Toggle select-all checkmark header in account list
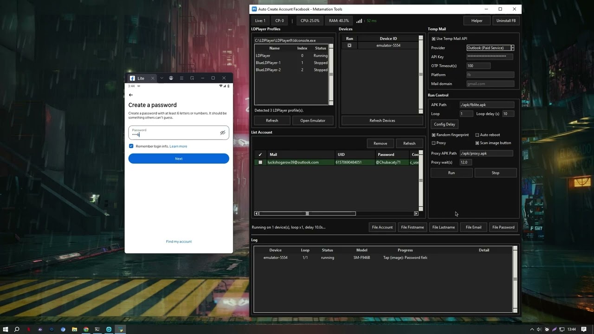The width and height of the screenshot is (594, 334). pos(260,154)
